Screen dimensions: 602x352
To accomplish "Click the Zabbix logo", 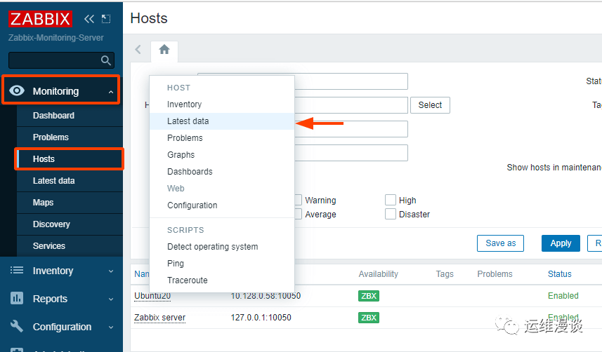I will (40, 19).
